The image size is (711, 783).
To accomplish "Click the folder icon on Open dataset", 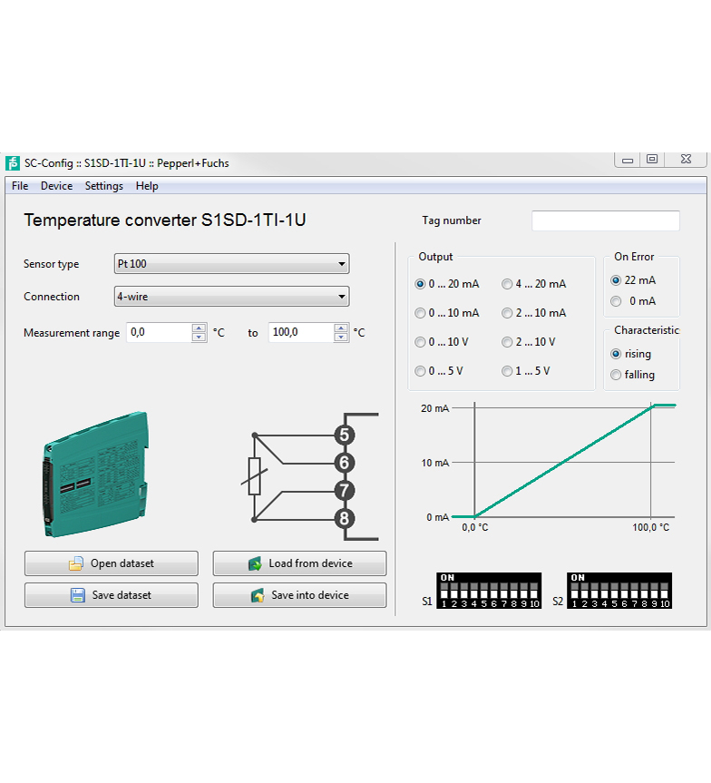I will coord(76,563).
